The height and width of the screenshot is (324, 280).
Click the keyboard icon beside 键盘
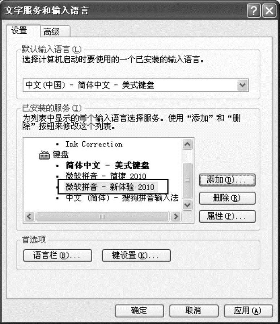tap(44, 155)
